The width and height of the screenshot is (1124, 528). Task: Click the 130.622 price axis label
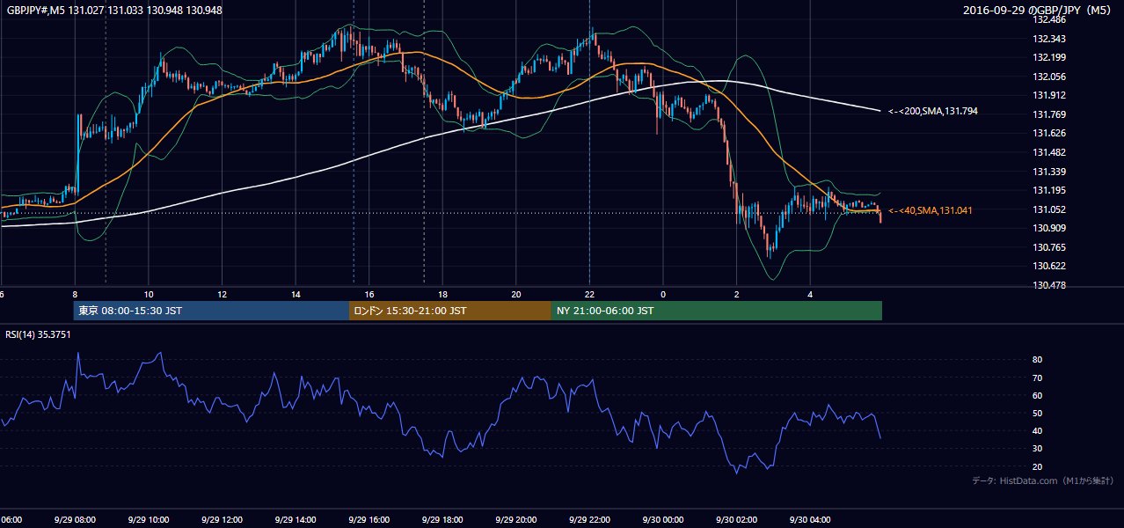click(x=1049, y=266)
